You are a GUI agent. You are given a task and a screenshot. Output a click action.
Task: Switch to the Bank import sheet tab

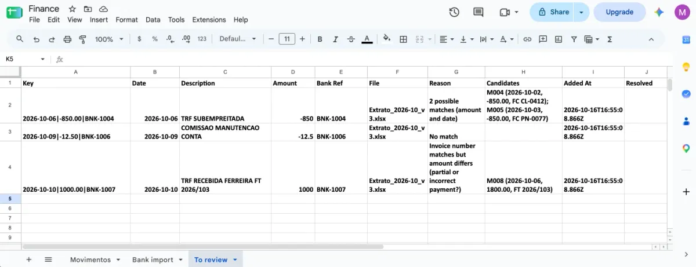[x=153, y=259]
